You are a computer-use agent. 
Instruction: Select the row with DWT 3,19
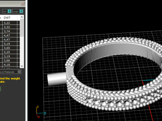10,56
